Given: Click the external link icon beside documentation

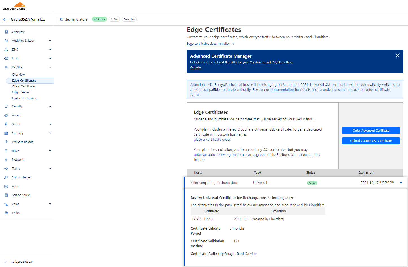Looking at the screenshot, I should click(233, 44).
